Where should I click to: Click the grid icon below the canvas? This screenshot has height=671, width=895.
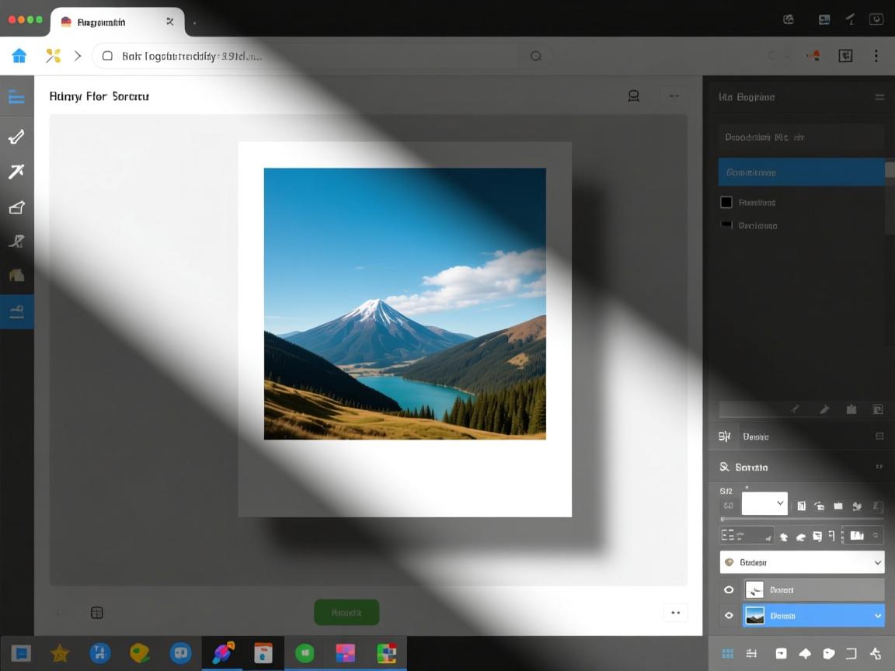point(97,613)
